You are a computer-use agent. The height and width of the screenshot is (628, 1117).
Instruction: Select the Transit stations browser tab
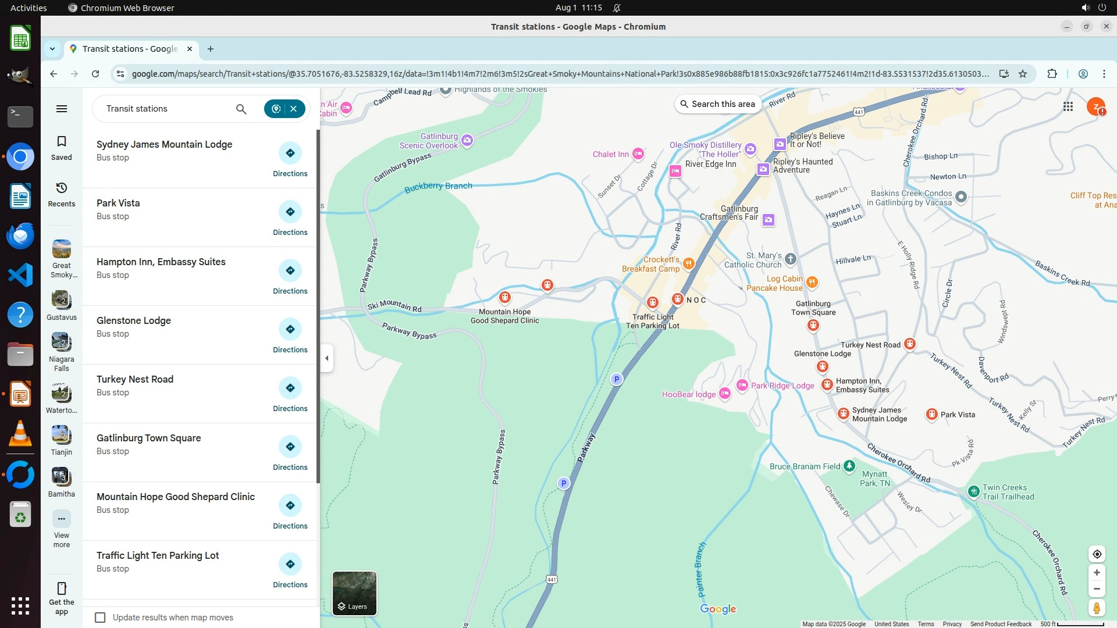click(x=129, y=49)
